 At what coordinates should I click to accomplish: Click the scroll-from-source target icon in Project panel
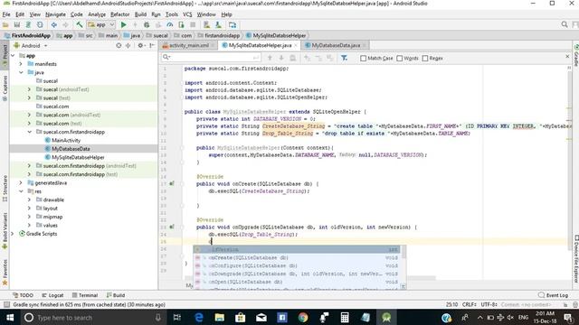point(119,45)
